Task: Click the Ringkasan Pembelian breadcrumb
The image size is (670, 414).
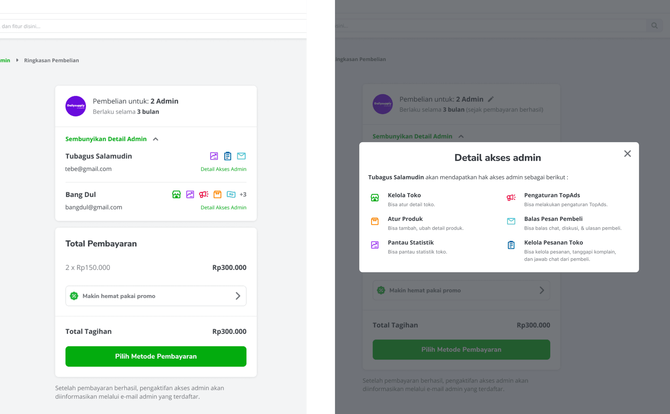Action: click(x=51, y=60)
